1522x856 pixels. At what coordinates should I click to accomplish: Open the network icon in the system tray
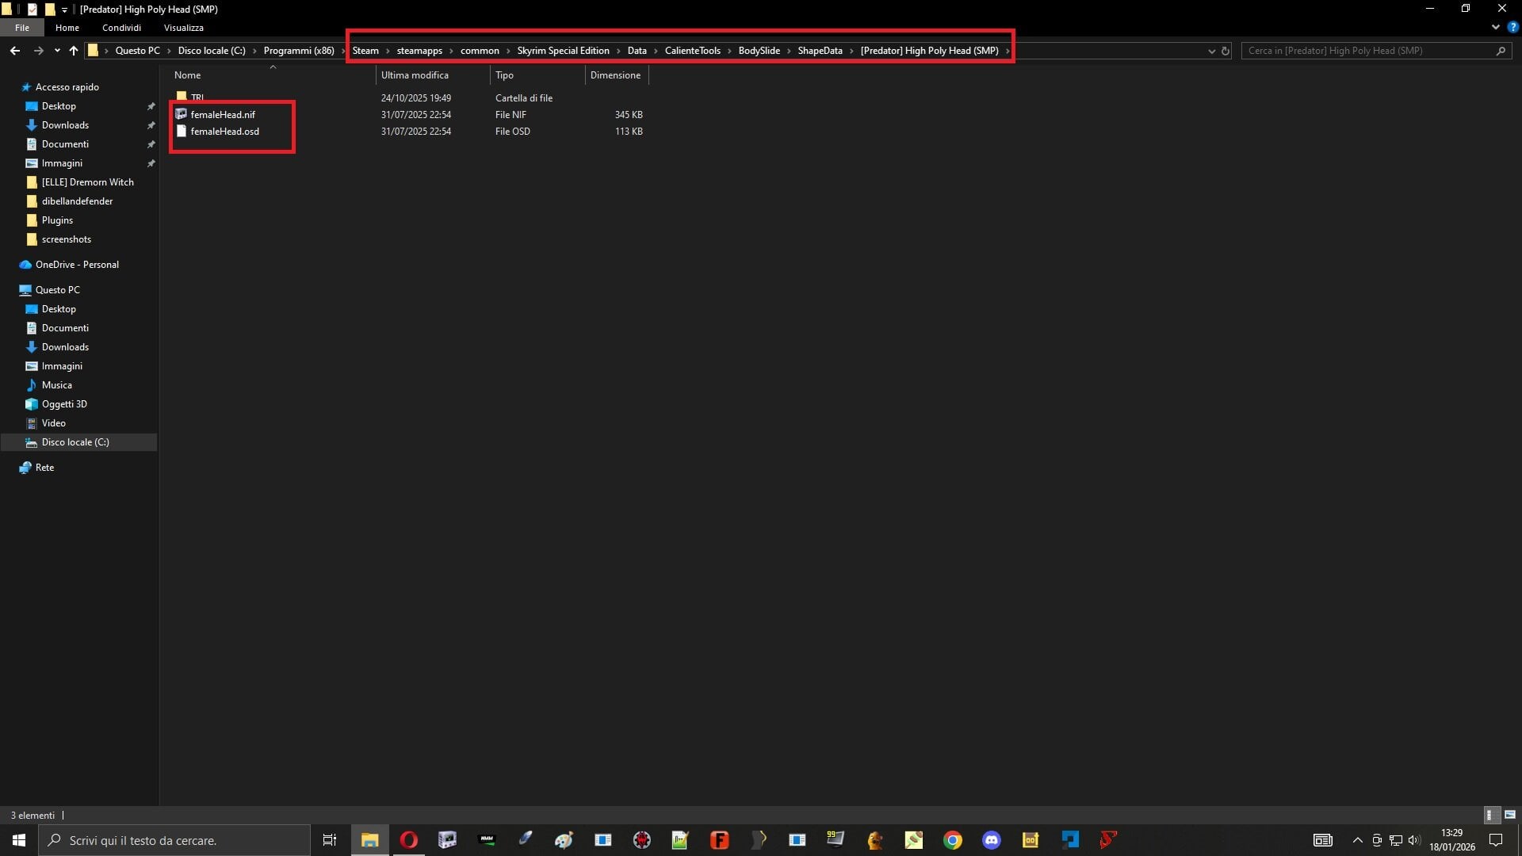(1396, 840)
